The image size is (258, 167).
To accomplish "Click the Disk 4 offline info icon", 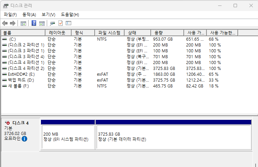I will click(24, 139).
